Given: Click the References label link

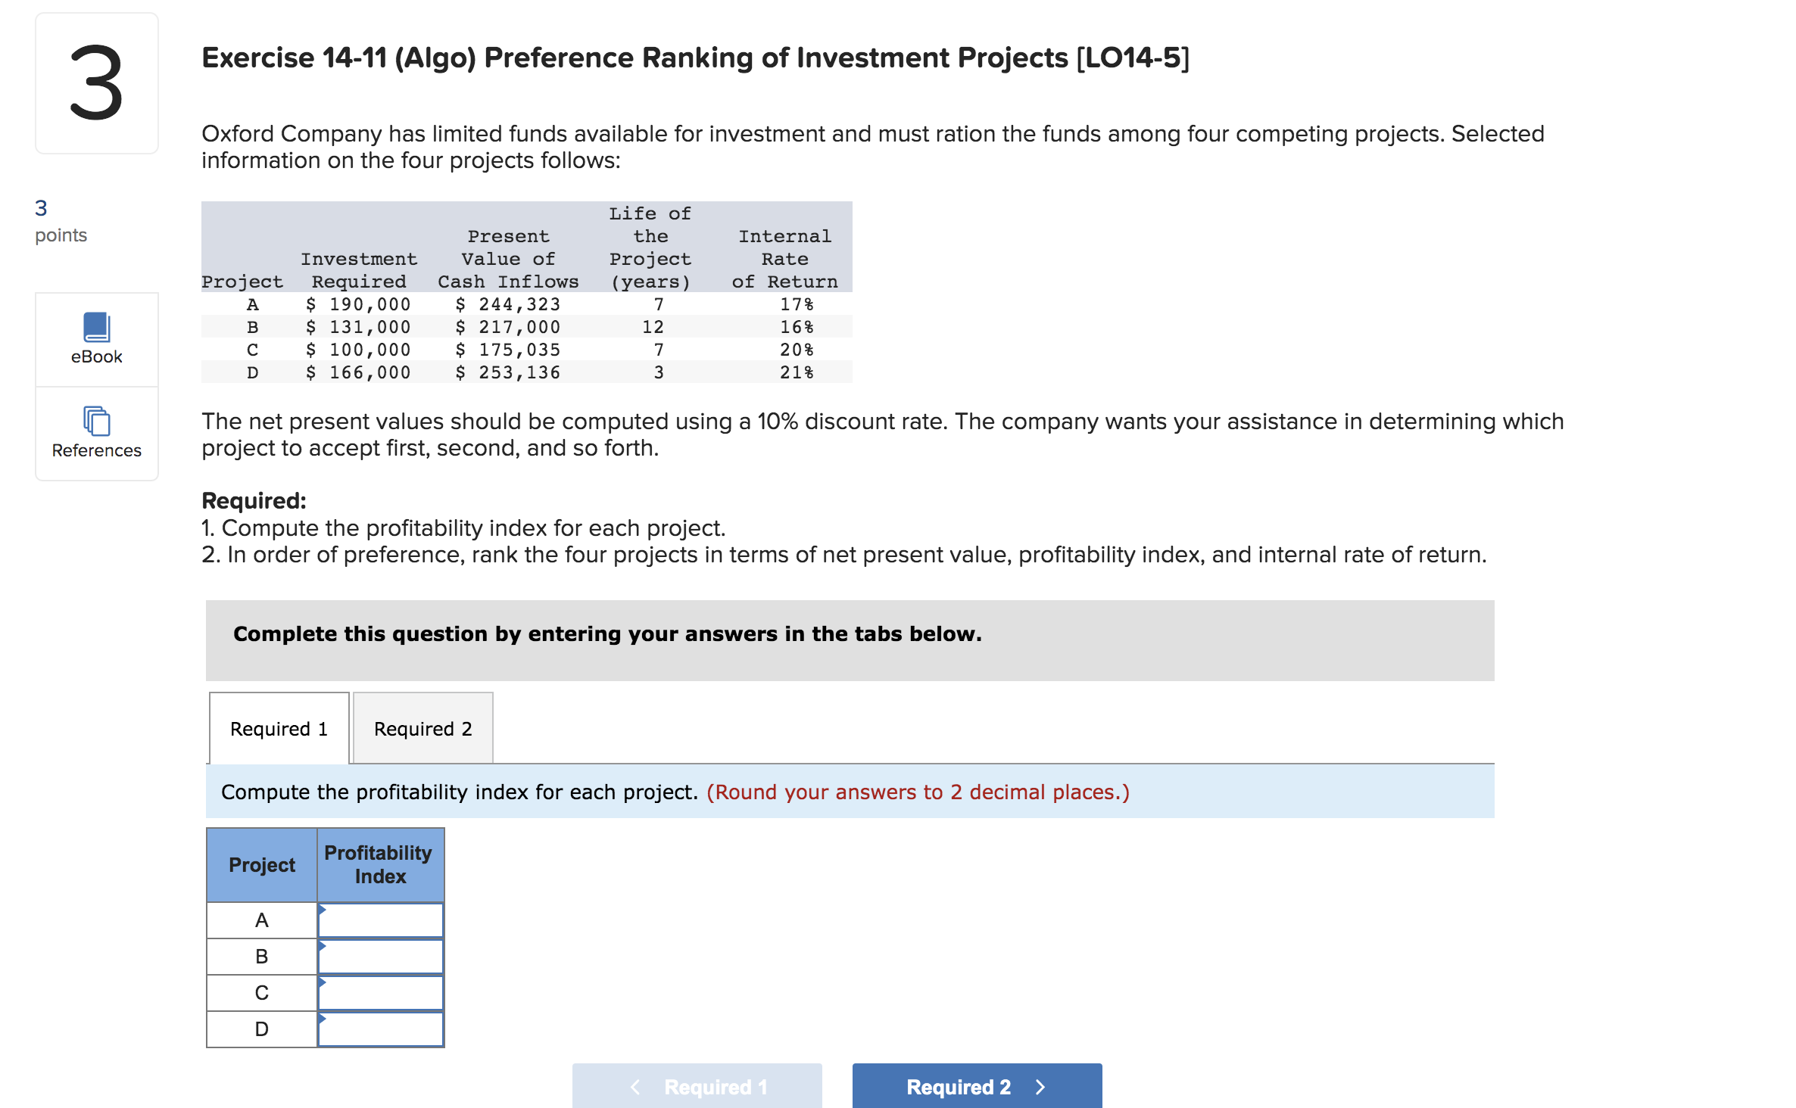Looking at the screenshot, I should pyautogui.click(x=95, y=450).
